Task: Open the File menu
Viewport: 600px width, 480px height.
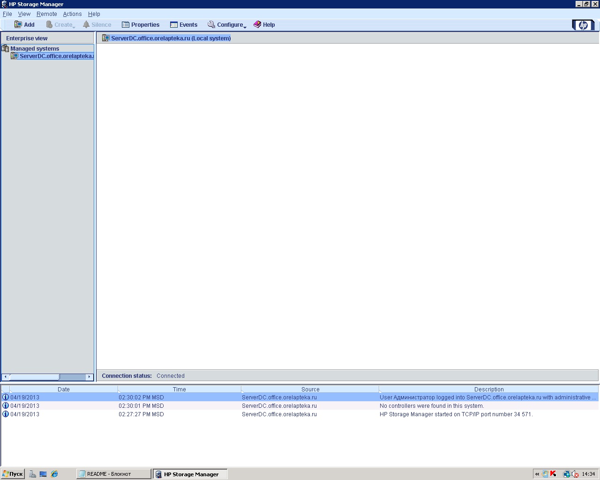Action: (x=7, y=14)
